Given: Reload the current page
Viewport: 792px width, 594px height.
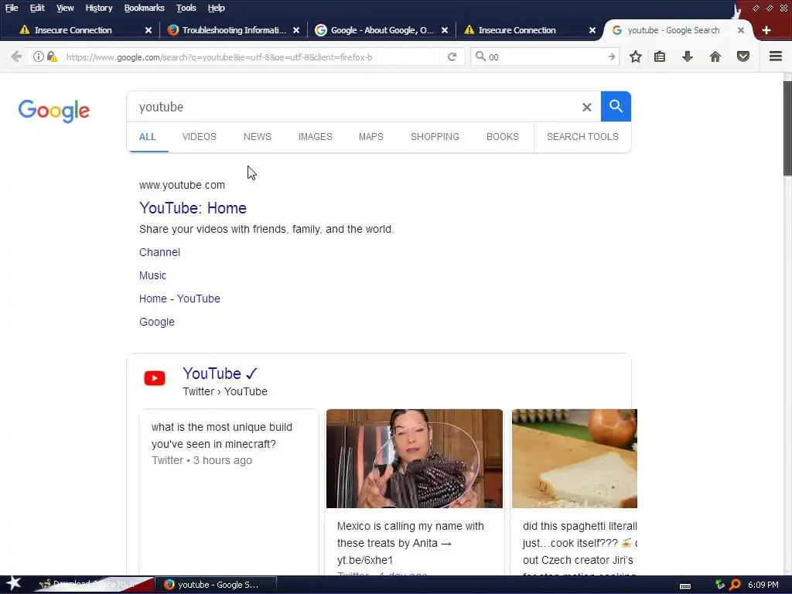Looking at the screenshot, I should 452,56.
